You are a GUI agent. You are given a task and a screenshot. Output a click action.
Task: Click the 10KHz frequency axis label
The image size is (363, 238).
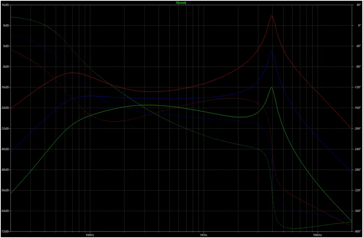317,235
